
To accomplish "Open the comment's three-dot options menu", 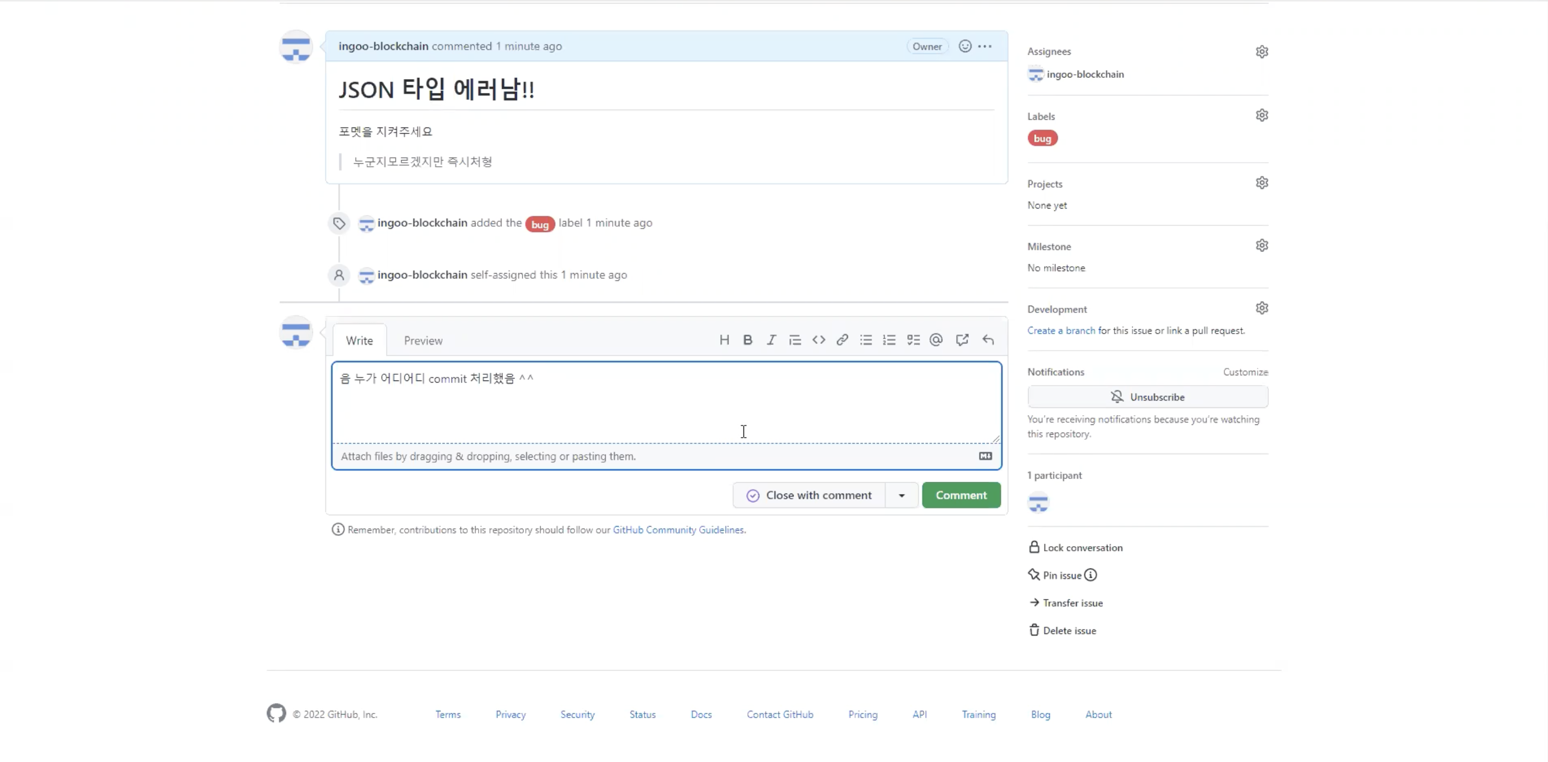I will [x=985, y=46].
